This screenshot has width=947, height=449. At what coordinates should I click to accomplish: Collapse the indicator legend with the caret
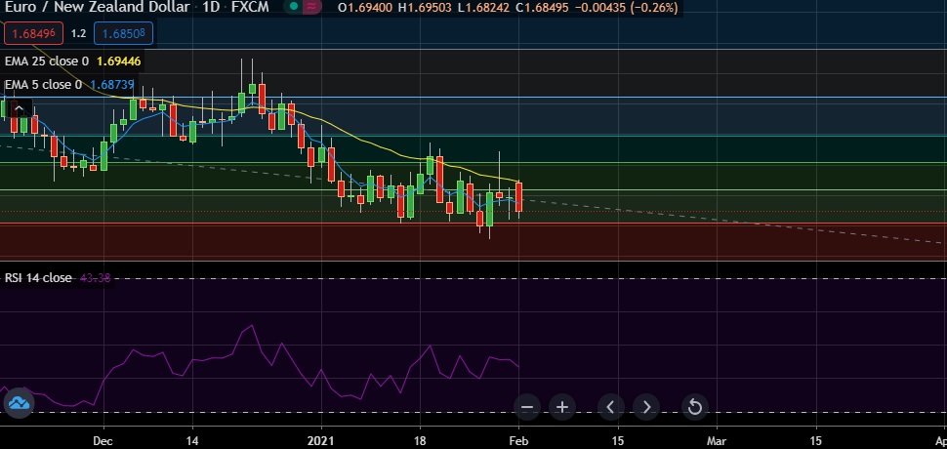[x=19, y=108]
